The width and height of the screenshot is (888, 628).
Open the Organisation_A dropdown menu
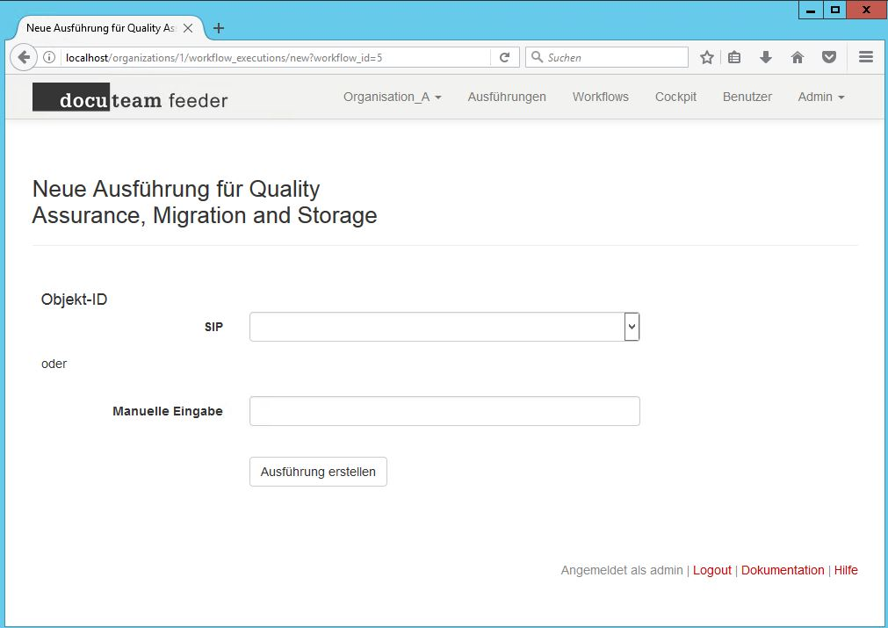click(x=392, y=97)
